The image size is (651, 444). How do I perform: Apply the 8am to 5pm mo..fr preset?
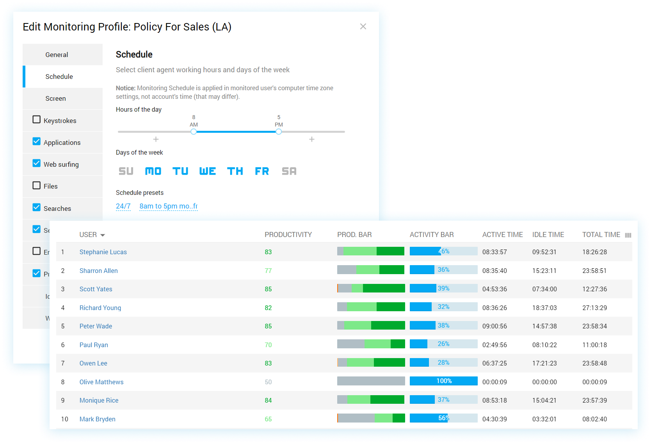click(168, 206)
